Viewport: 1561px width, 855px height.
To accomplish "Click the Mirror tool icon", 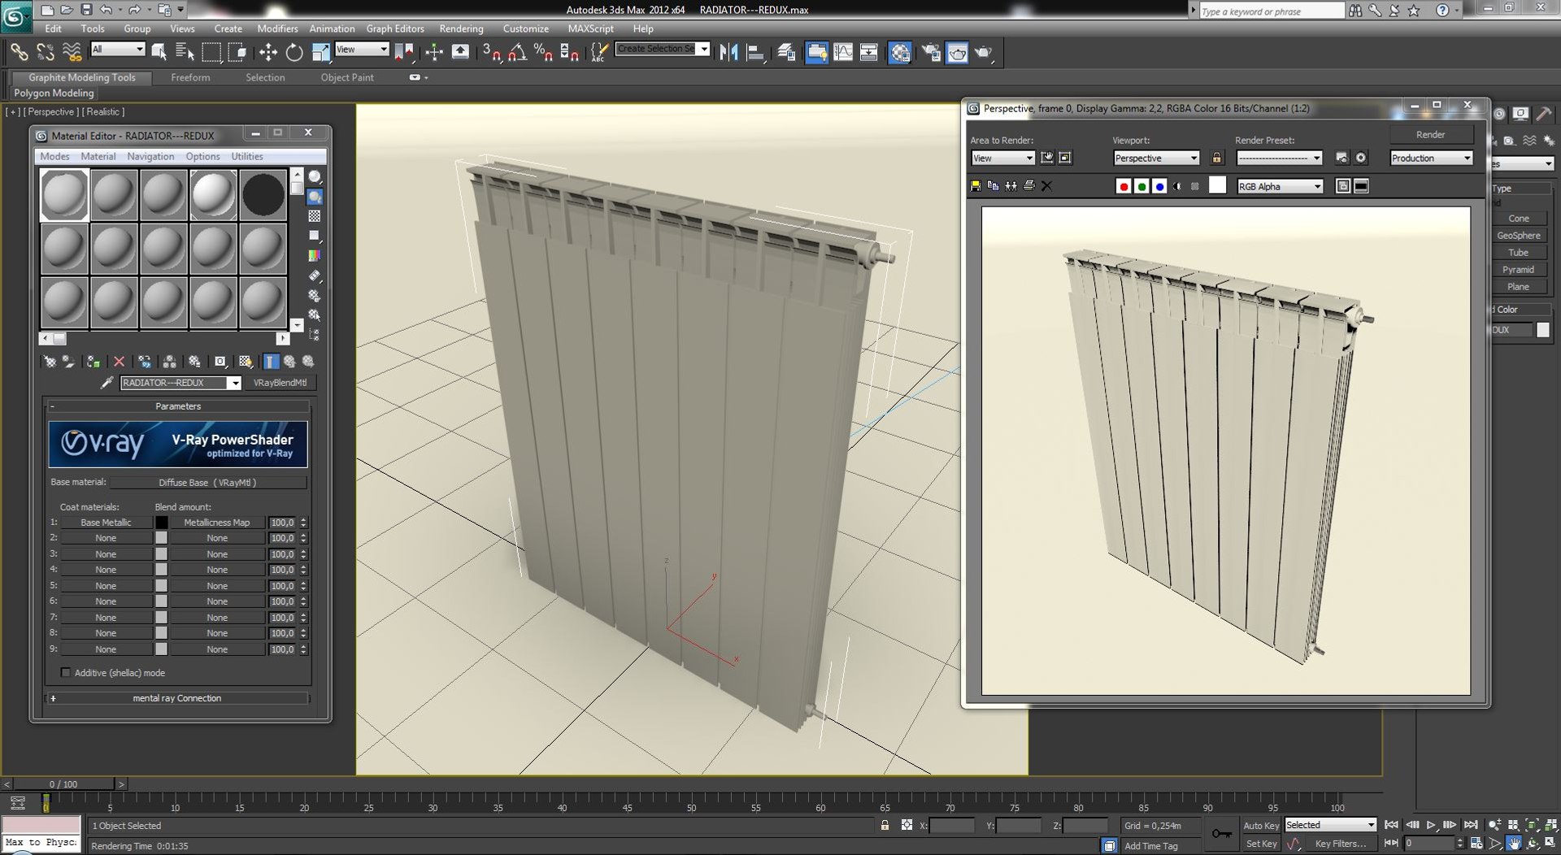I will (728, 53).
